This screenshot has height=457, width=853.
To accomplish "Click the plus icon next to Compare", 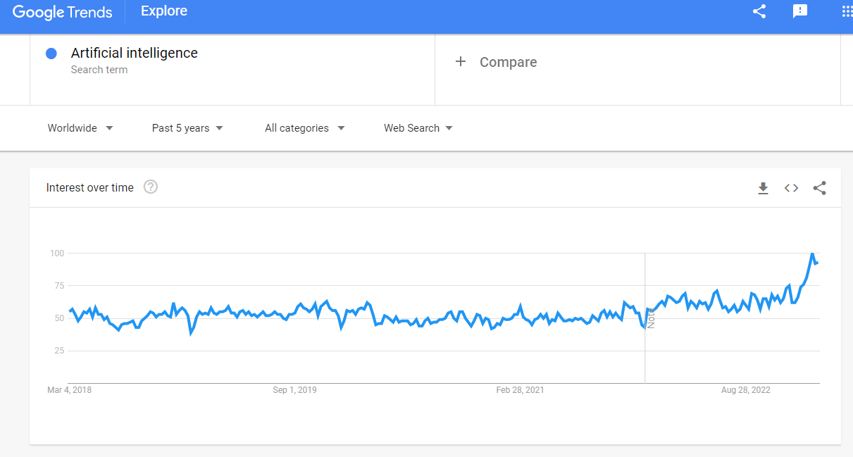I will (x=461, y=62).
